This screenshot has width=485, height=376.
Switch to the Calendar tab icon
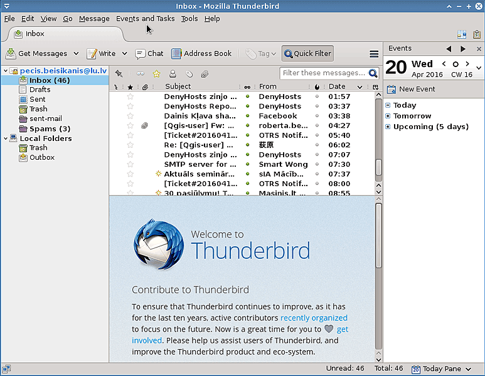[x=462, y=34]
